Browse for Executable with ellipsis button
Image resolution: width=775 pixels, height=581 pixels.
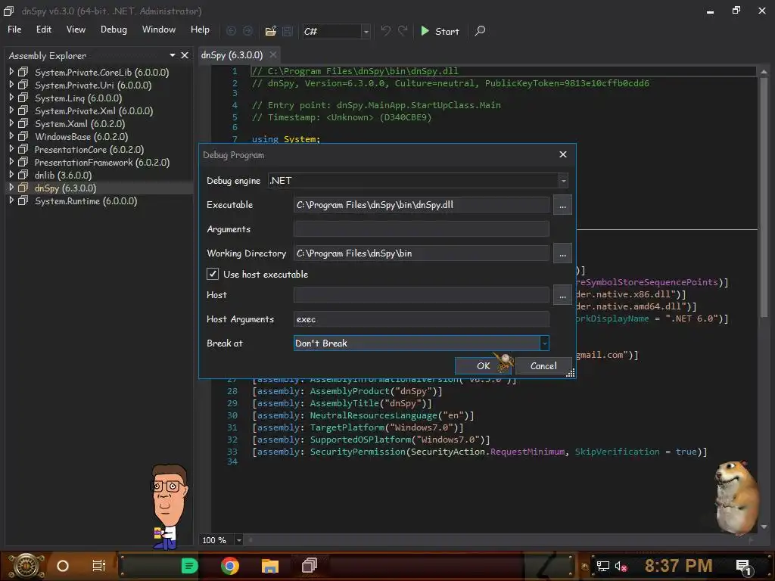[562, 205]
